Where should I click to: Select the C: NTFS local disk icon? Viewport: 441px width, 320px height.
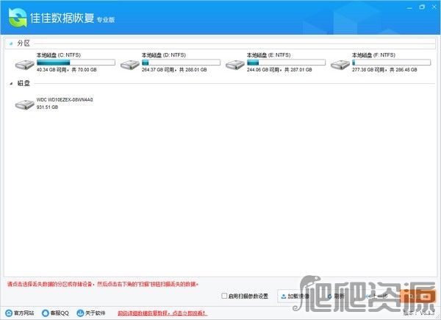(25, 65)
